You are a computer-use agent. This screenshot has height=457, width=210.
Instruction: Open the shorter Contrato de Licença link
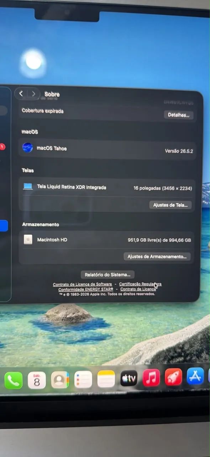click(138, 289)
